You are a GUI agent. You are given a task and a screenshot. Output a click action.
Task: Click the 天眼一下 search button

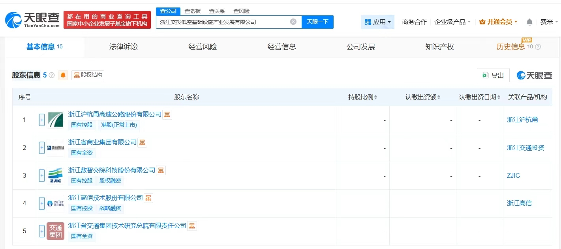click(x=317, y=22)
